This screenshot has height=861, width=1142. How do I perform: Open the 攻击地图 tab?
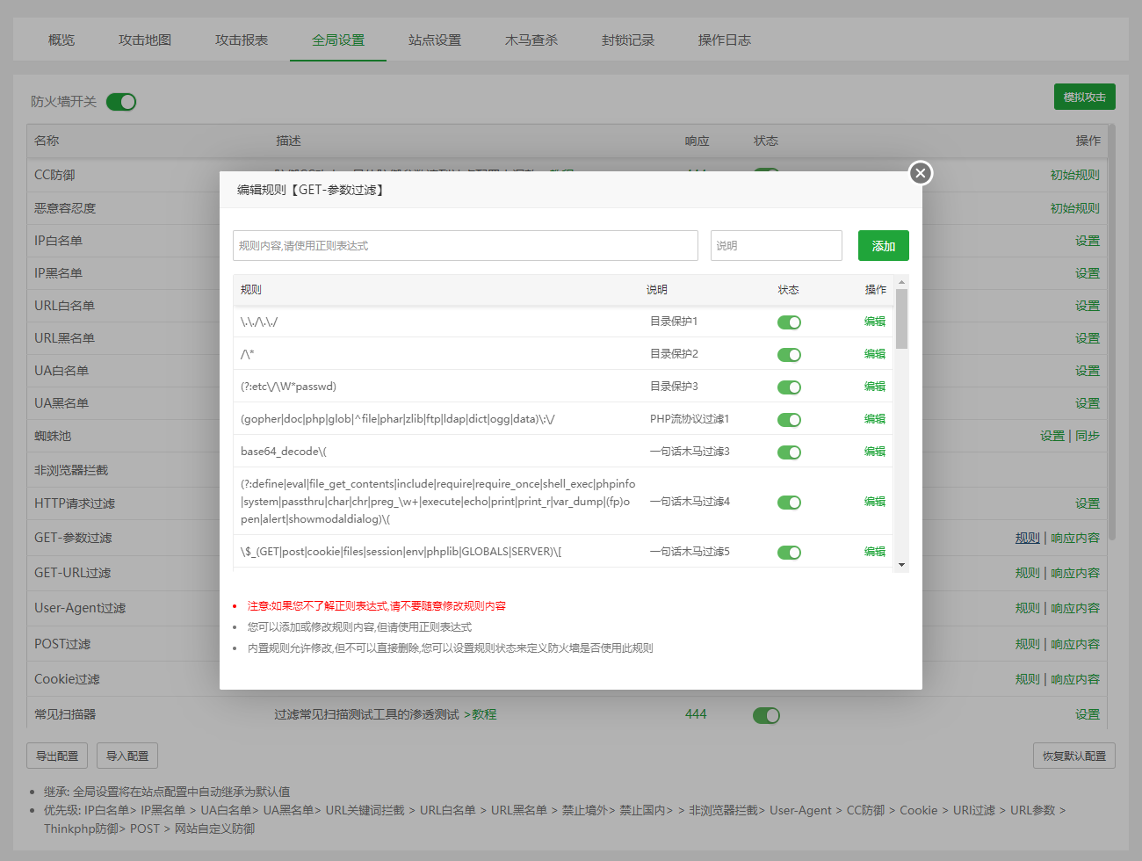pos(145,40)
